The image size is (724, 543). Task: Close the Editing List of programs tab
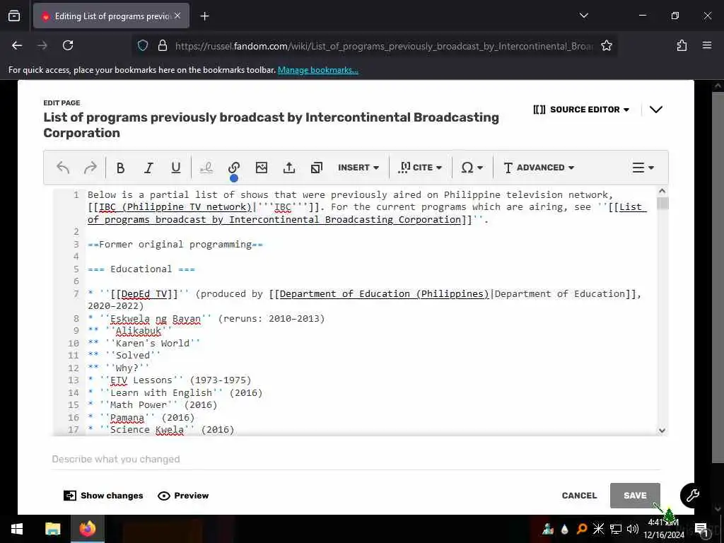(177, 16)
